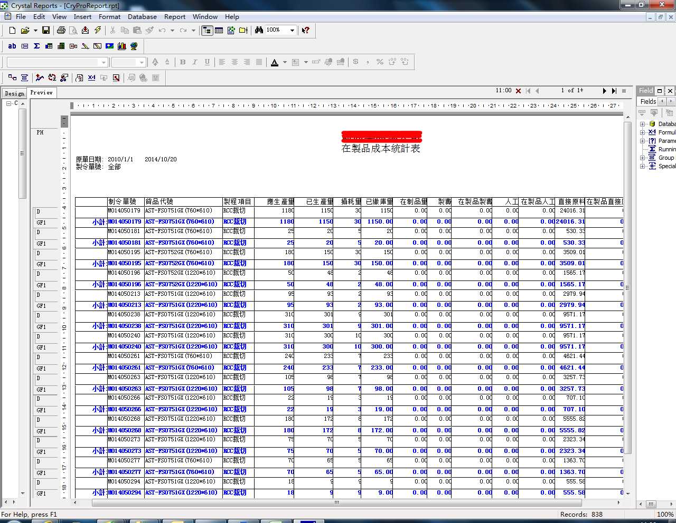Expand the Formula Fields tree node
This screenshot has width=676, height=523.
point(643,132)
